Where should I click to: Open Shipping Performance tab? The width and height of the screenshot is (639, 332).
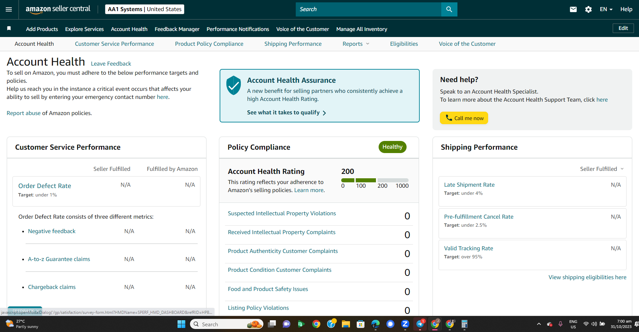(293, 44)
